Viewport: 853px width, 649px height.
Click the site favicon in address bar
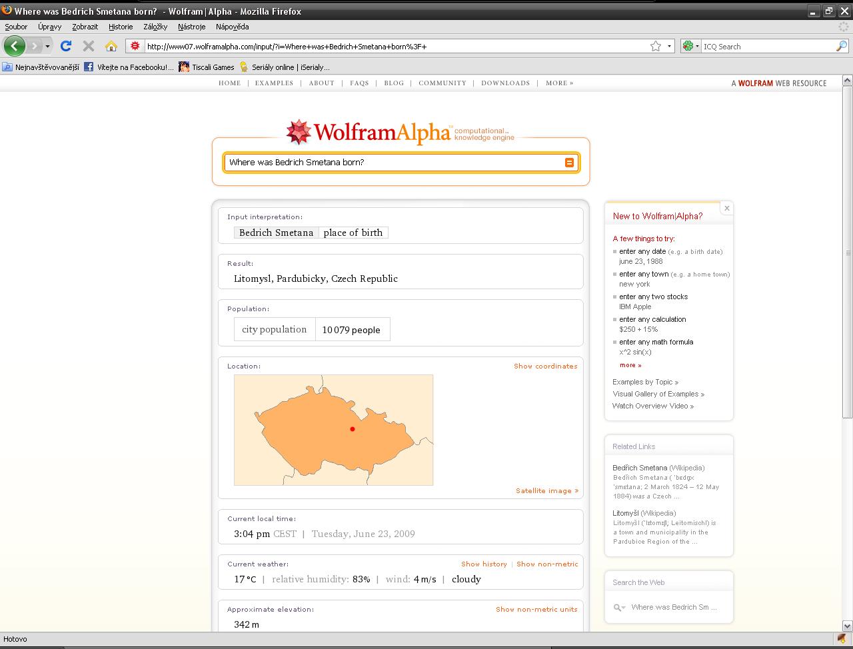135,46
